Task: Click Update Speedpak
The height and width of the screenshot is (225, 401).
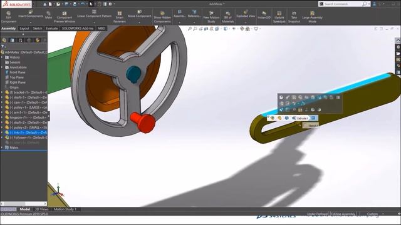Action: [x=279, y=17]
